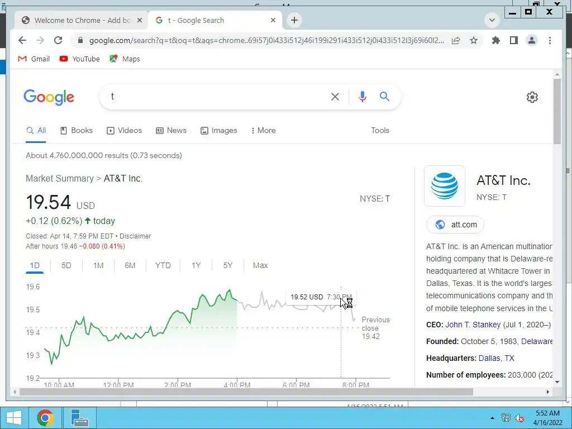Close the t - Google Search tab

[x=273, y=21]
